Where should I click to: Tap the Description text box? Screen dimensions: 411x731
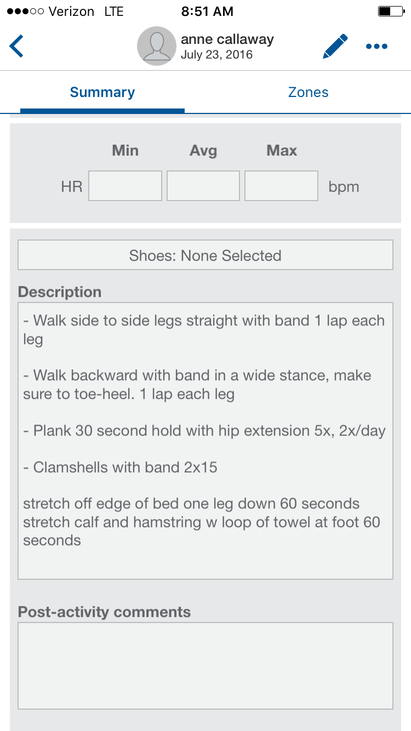point(206,559)
